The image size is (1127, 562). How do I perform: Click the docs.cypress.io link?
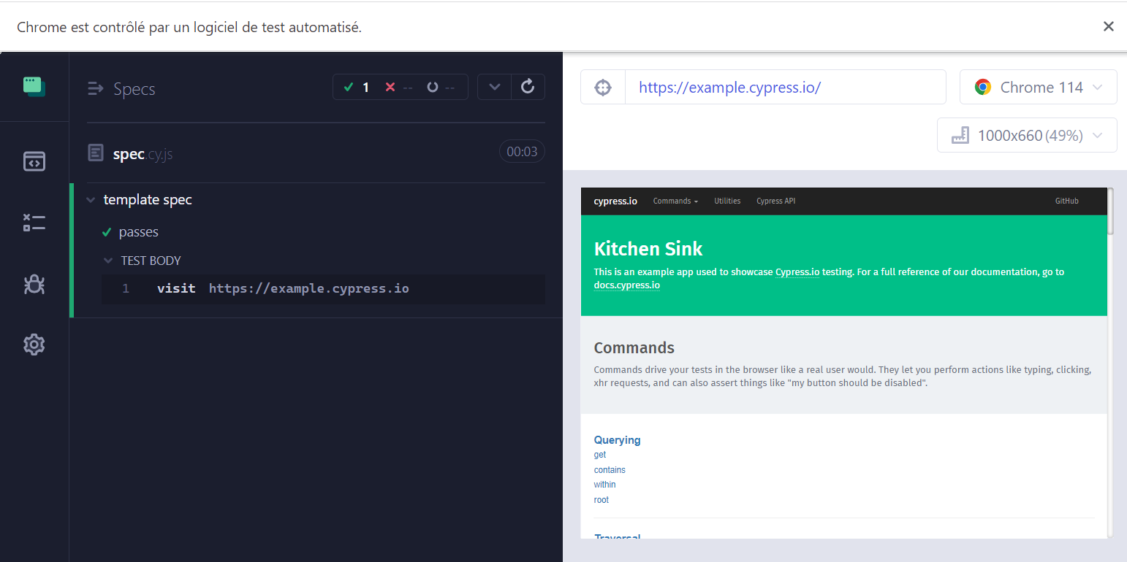click(627, 285)
